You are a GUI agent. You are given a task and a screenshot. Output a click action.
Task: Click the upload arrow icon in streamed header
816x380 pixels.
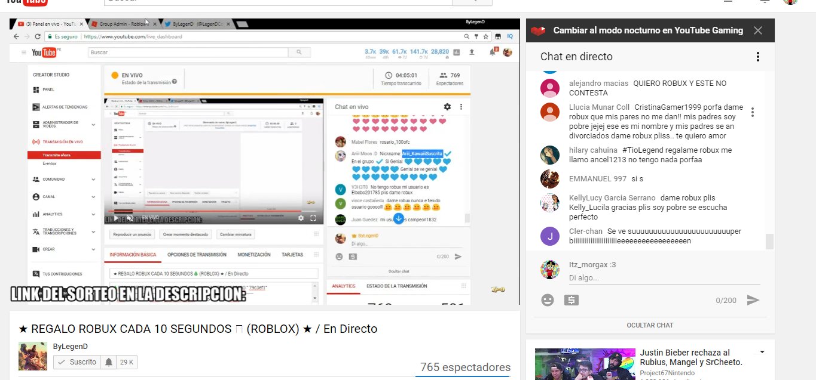[472, 52]
